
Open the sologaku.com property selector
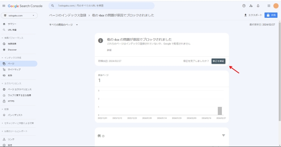tap(19, 15)
